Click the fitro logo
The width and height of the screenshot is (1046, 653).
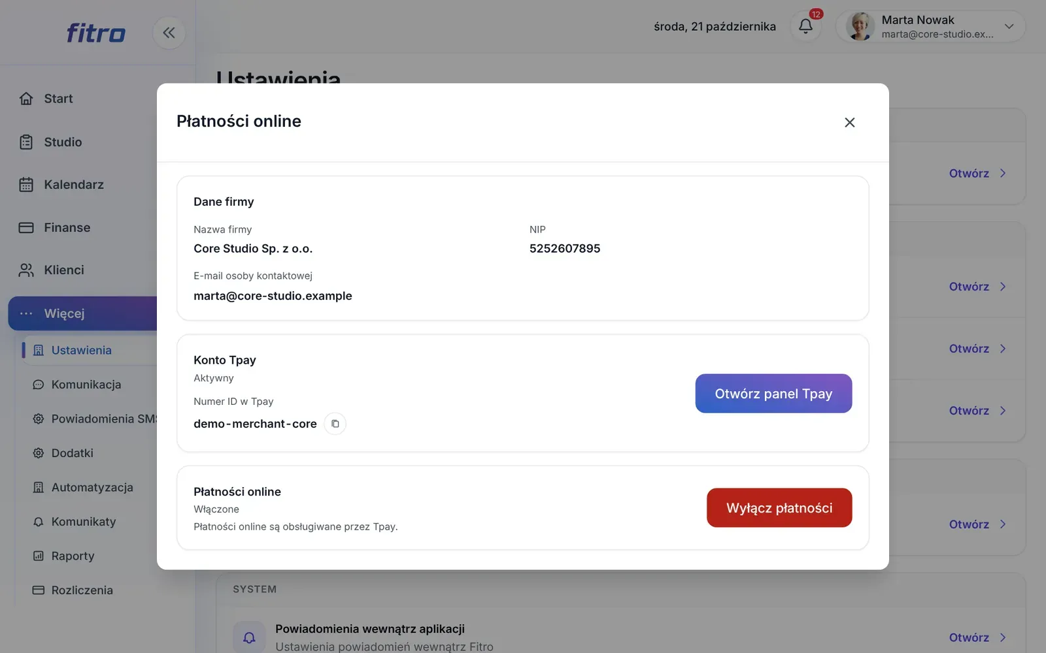click(95, 33)
